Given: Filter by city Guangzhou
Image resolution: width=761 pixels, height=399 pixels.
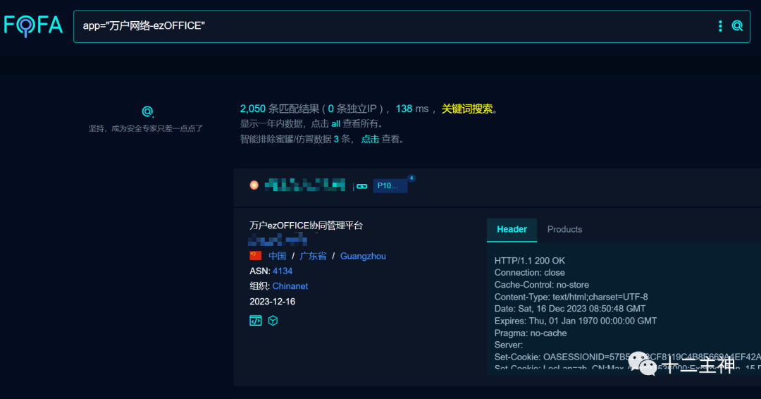Looking at the screenshot, I should pos(363,256).
